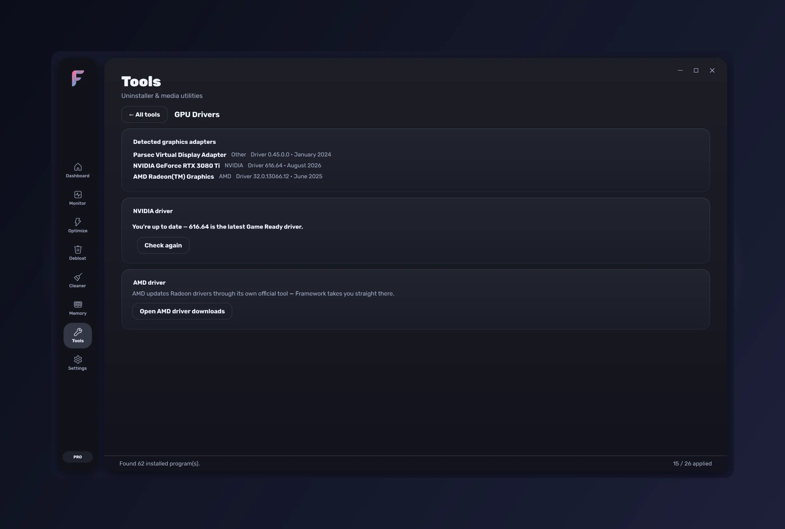Image resolution: width=785 pixels, height=529 pixels.
Task: Close the application window
Action: 712,71
